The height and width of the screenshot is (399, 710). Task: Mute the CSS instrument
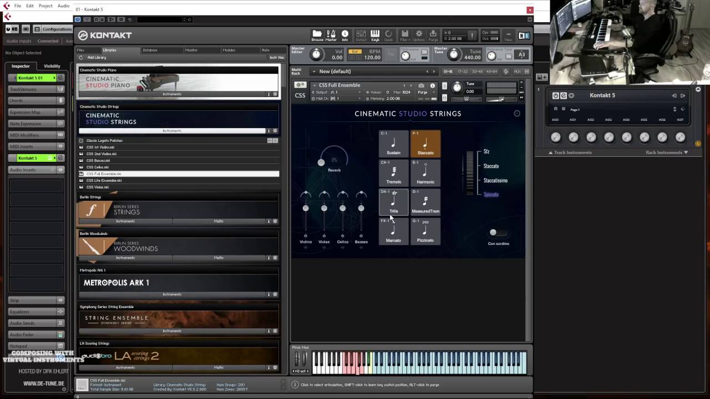click(444, 98)
